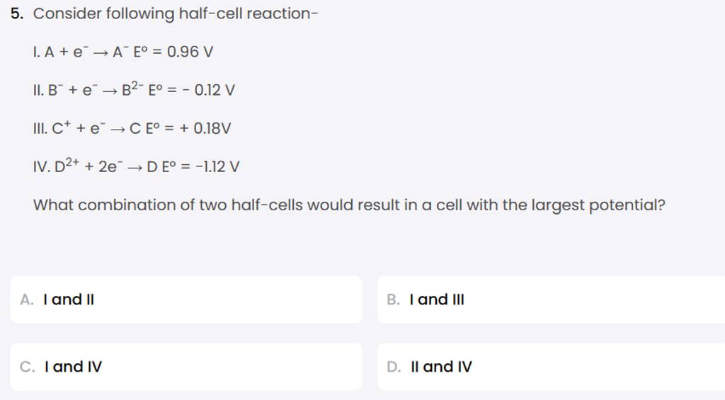Choose answer option B 'I and III'
This screenshot has height=400, width=725.
[551, 299]
